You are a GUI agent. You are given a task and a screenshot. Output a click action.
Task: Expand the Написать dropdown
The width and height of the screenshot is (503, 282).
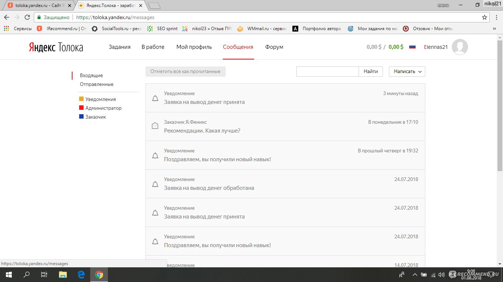[407, 72]
